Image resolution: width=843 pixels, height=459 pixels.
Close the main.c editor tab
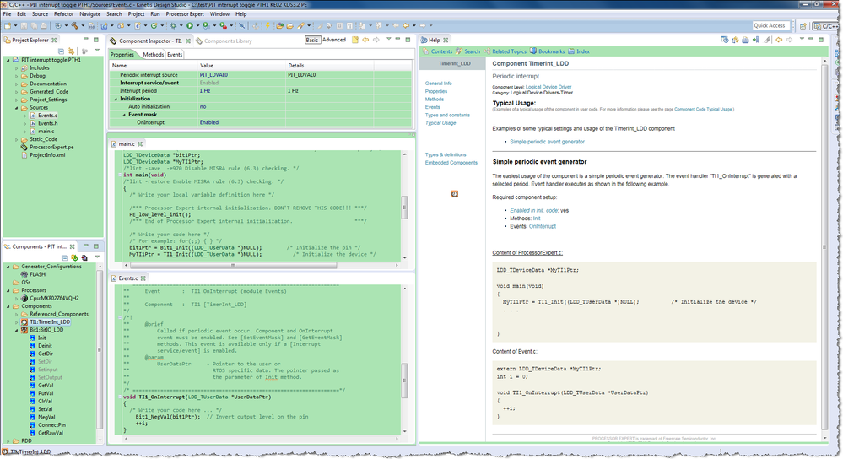[140, 144]
